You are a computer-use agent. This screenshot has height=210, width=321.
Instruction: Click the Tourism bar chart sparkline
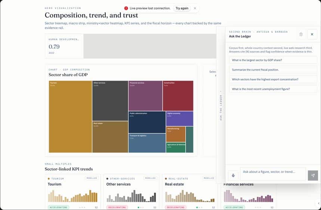(x=72, y=196)
